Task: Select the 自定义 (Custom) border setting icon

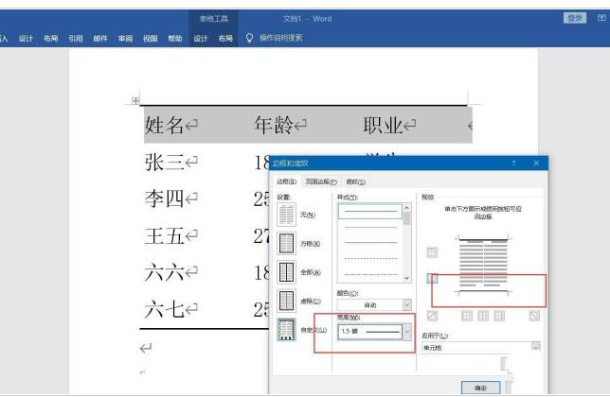Action: (x=286, y=329)
